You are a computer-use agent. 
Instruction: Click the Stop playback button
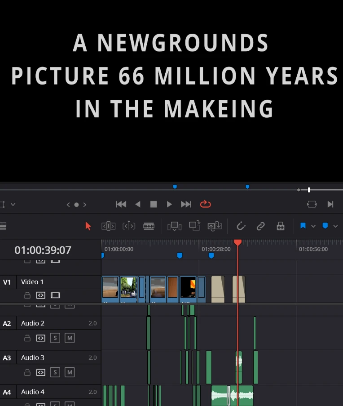[154, 204]
